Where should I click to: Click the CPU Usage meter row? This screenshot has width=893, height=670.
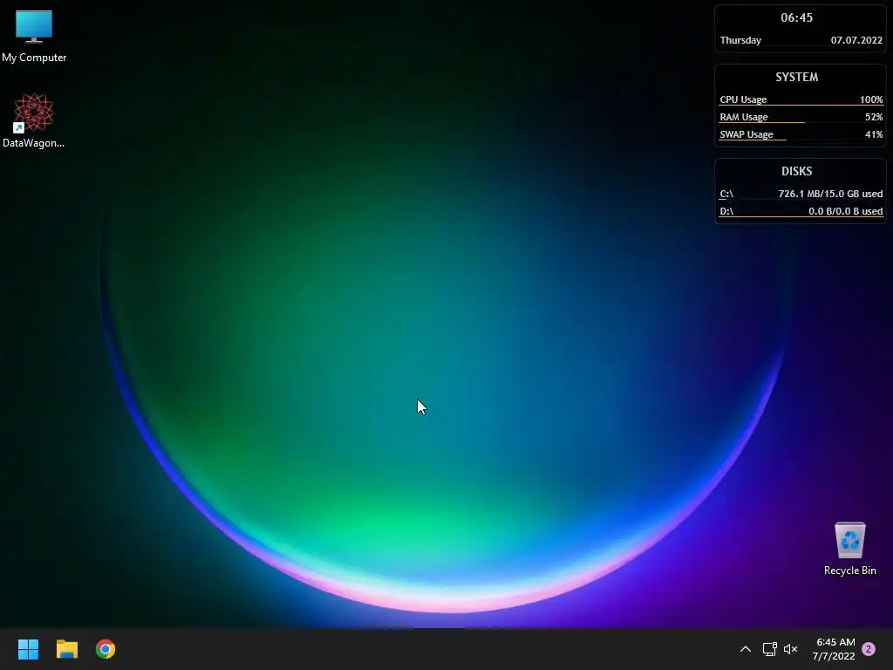[x=801, y=99]
